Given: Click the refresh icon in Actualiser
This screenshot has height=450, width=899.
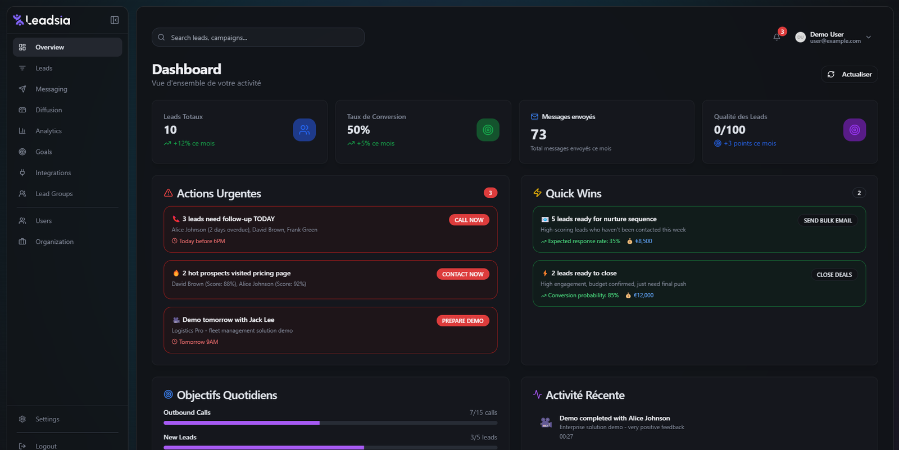Looking at the screenshot, I should coord(831,74).
